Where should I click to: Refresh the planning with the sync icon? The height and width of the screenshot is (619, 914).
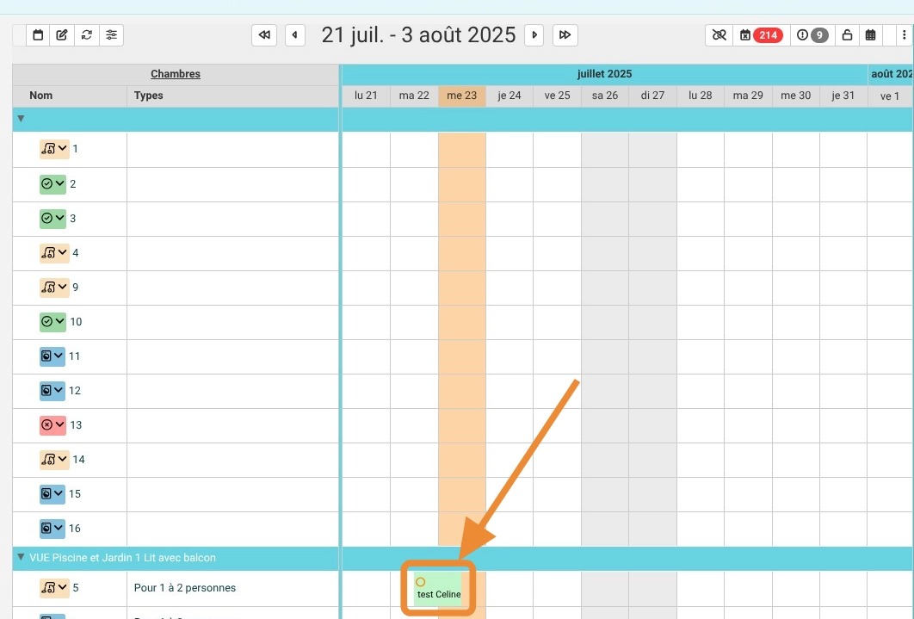(x=87, y=35)
